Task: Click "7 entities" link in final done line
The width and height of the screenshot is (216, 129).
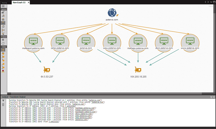Action: point(54,122)
